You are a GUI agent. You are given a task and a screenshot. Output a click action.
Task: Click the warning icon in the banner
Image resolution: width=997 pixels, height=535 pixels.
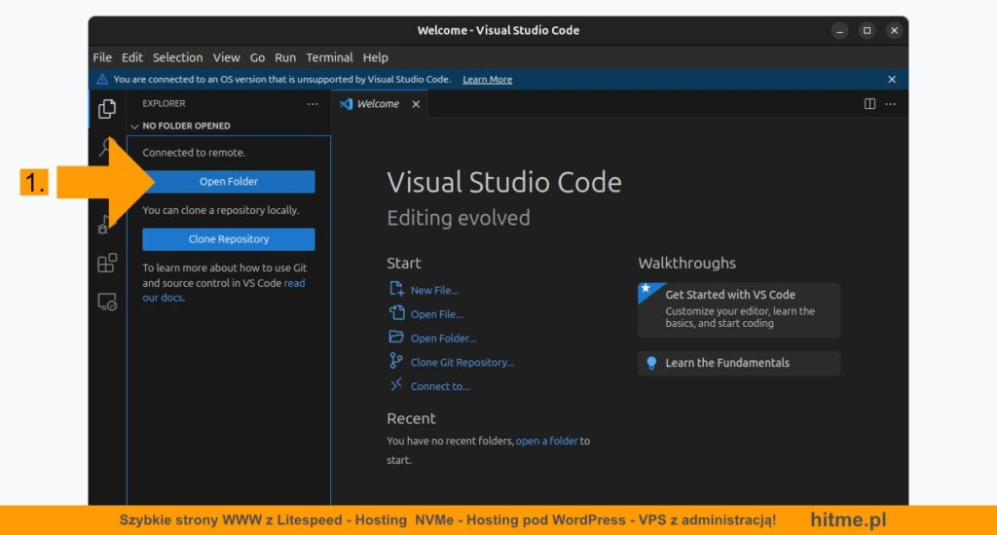(101, 80)
